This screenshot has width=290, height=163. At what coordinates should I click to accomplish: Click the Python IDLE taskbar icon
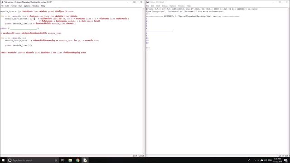point(85,160)
